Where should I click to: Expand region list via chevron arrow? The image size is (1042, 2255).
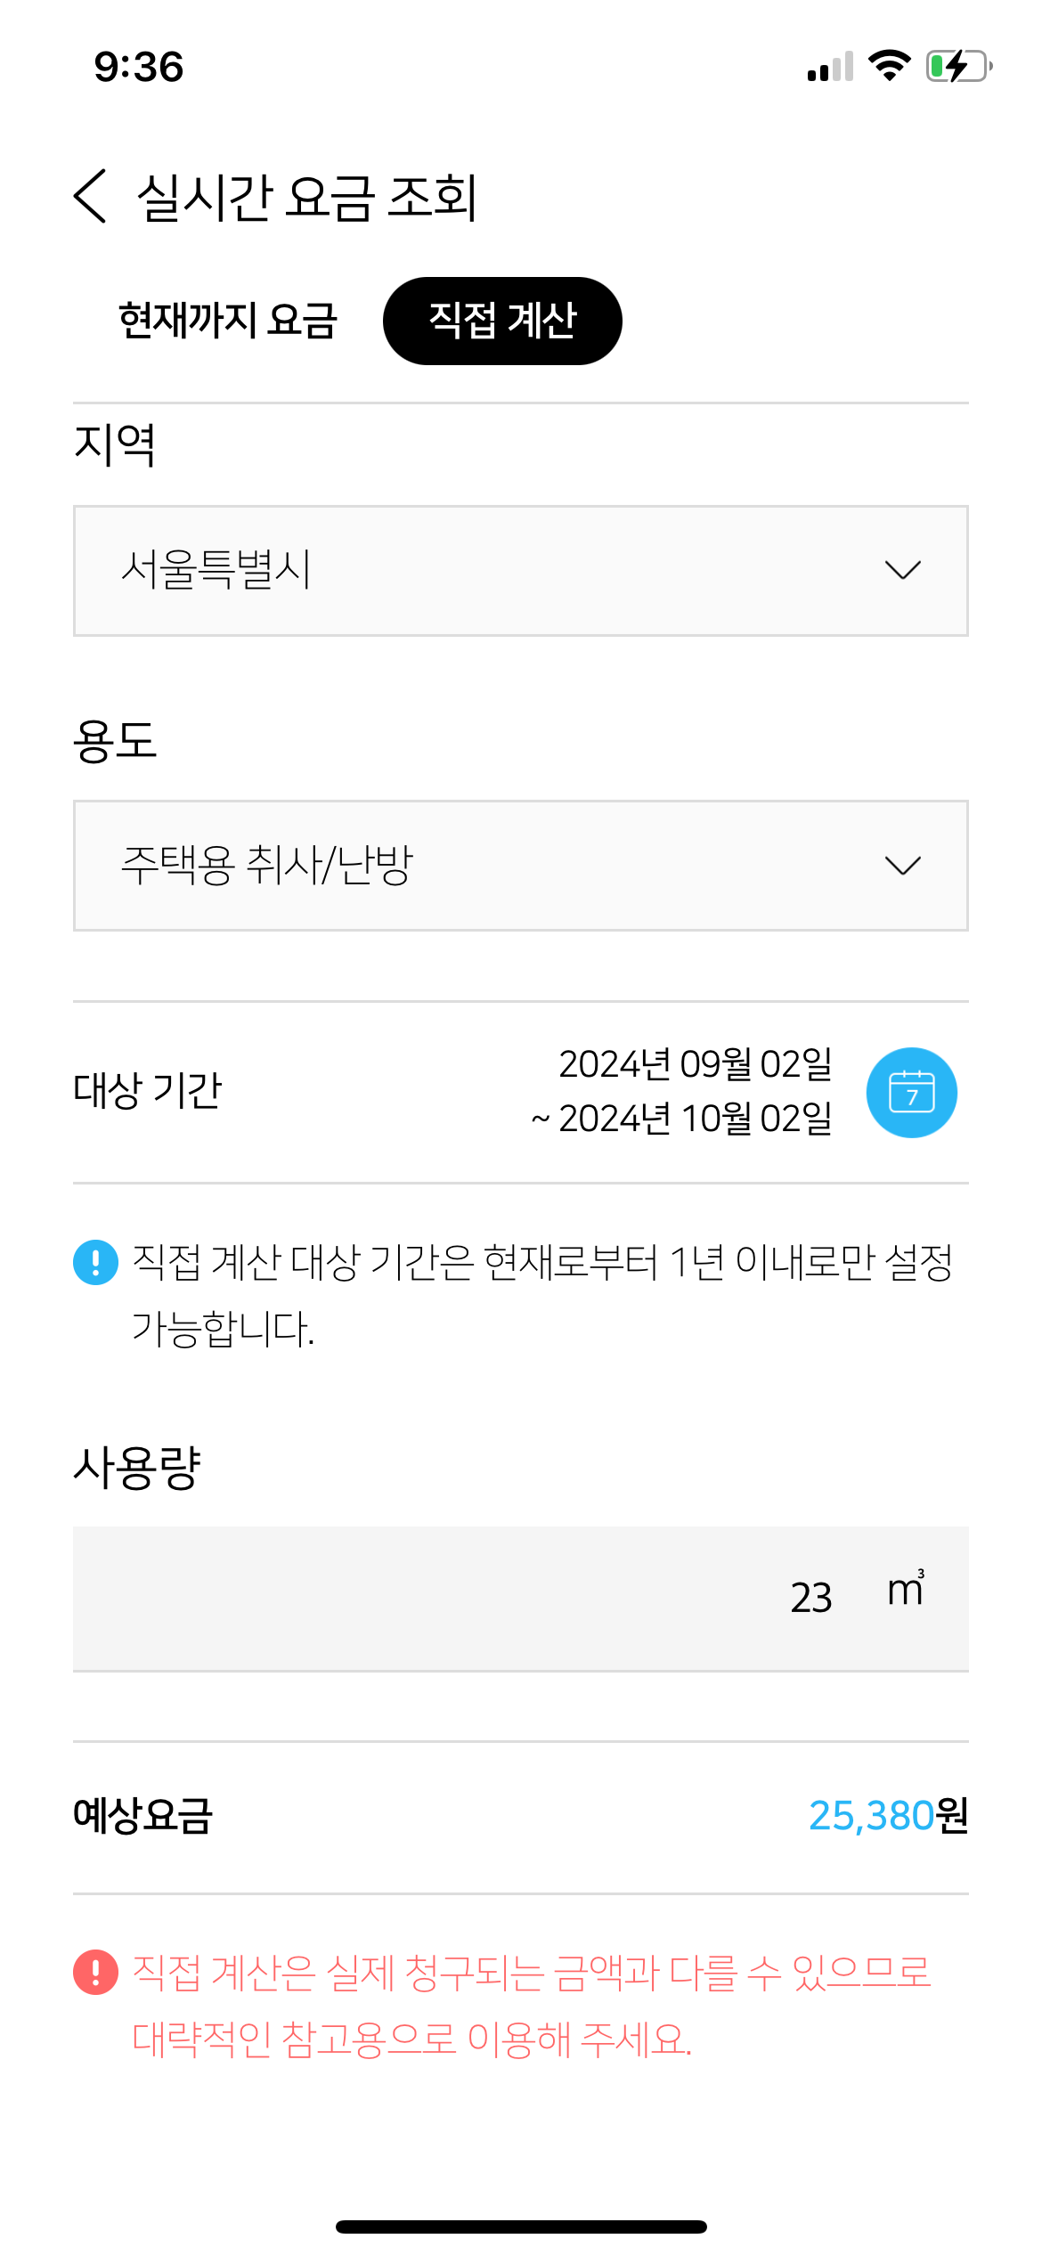(x=902, y=570)
